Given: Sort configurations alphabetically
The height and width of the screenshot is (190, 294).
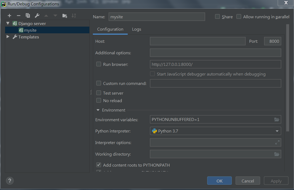Looking at the screenshot, I should coord(74,16).
